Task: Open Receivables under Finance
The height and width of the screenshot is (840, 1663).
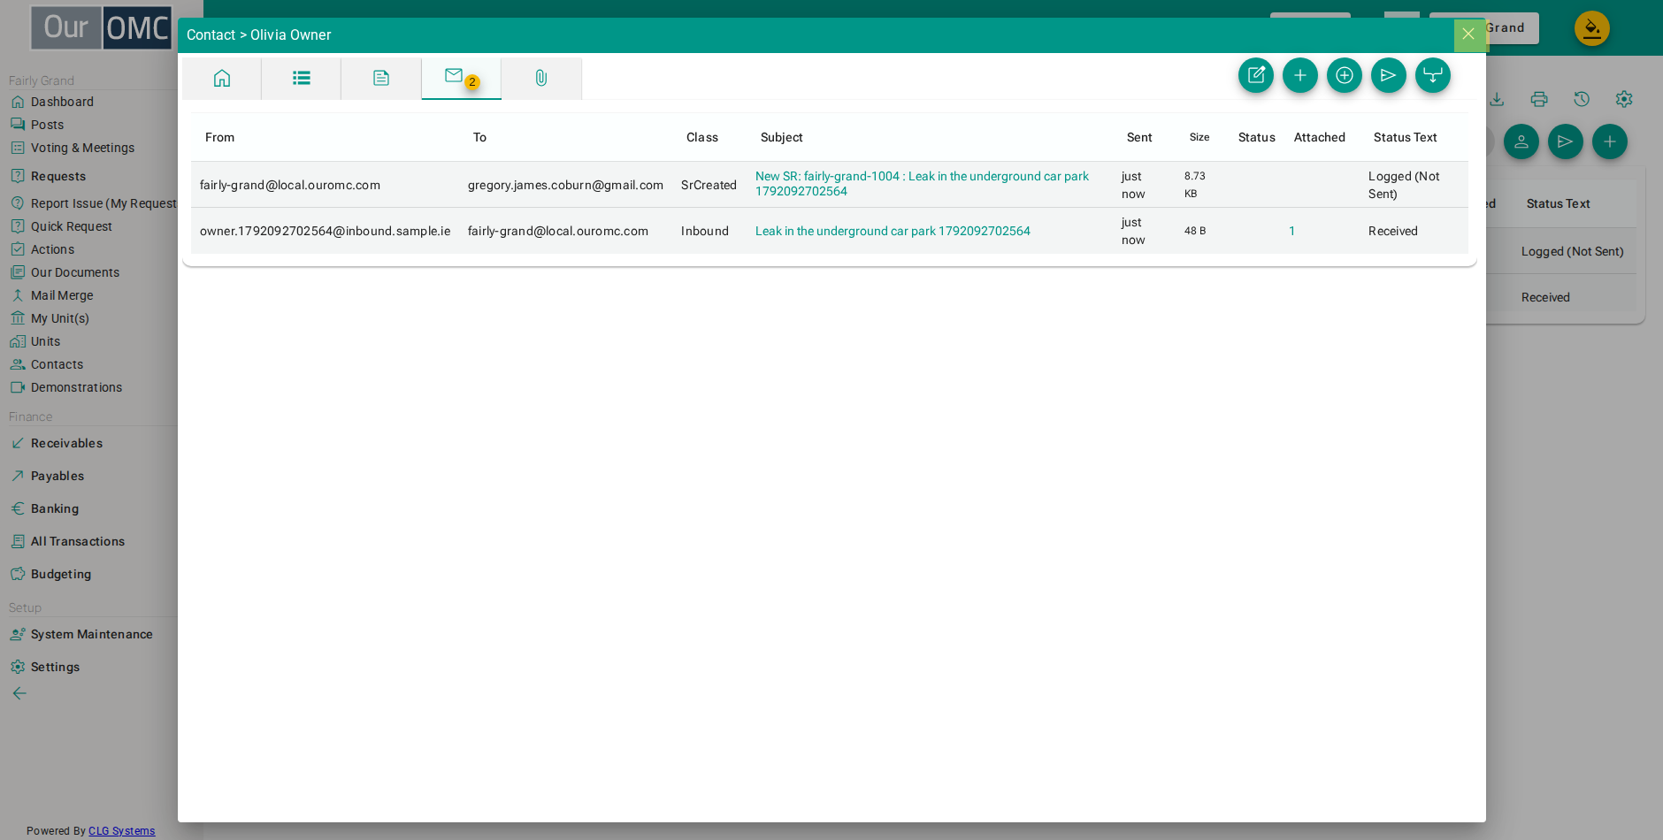Action: (x=66, y=443)
